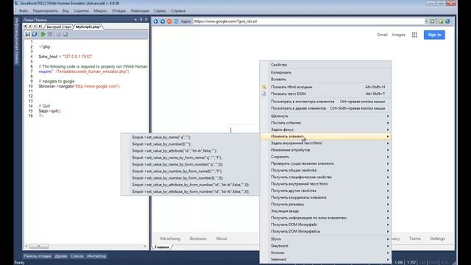Open the Дерево bottom tab
Screen dimensions: 471x265
click(x=61, y=256)
